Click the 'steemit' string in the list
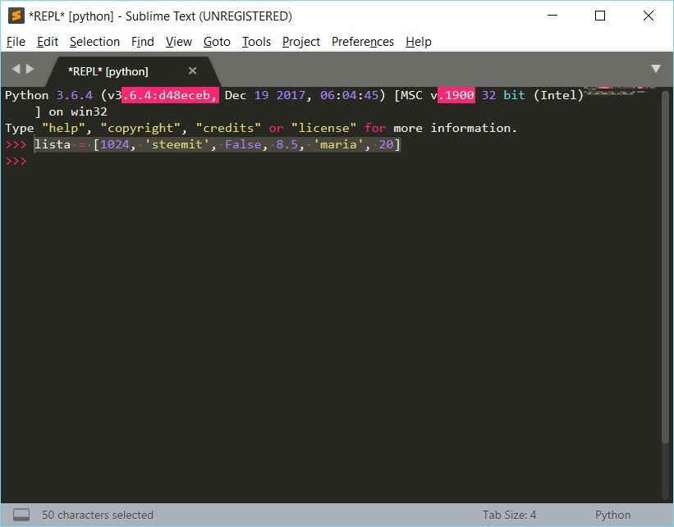The image size is (674, 527). point(177,144)
